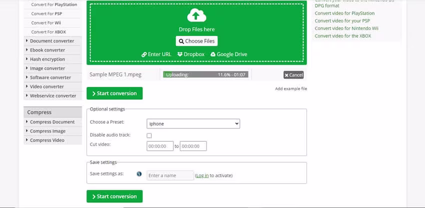Open Convert video for your PSP link

pyautogui.click(x=342, y=21)
